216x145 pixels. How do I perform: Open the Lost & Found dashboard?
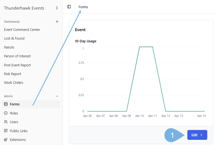14,39
